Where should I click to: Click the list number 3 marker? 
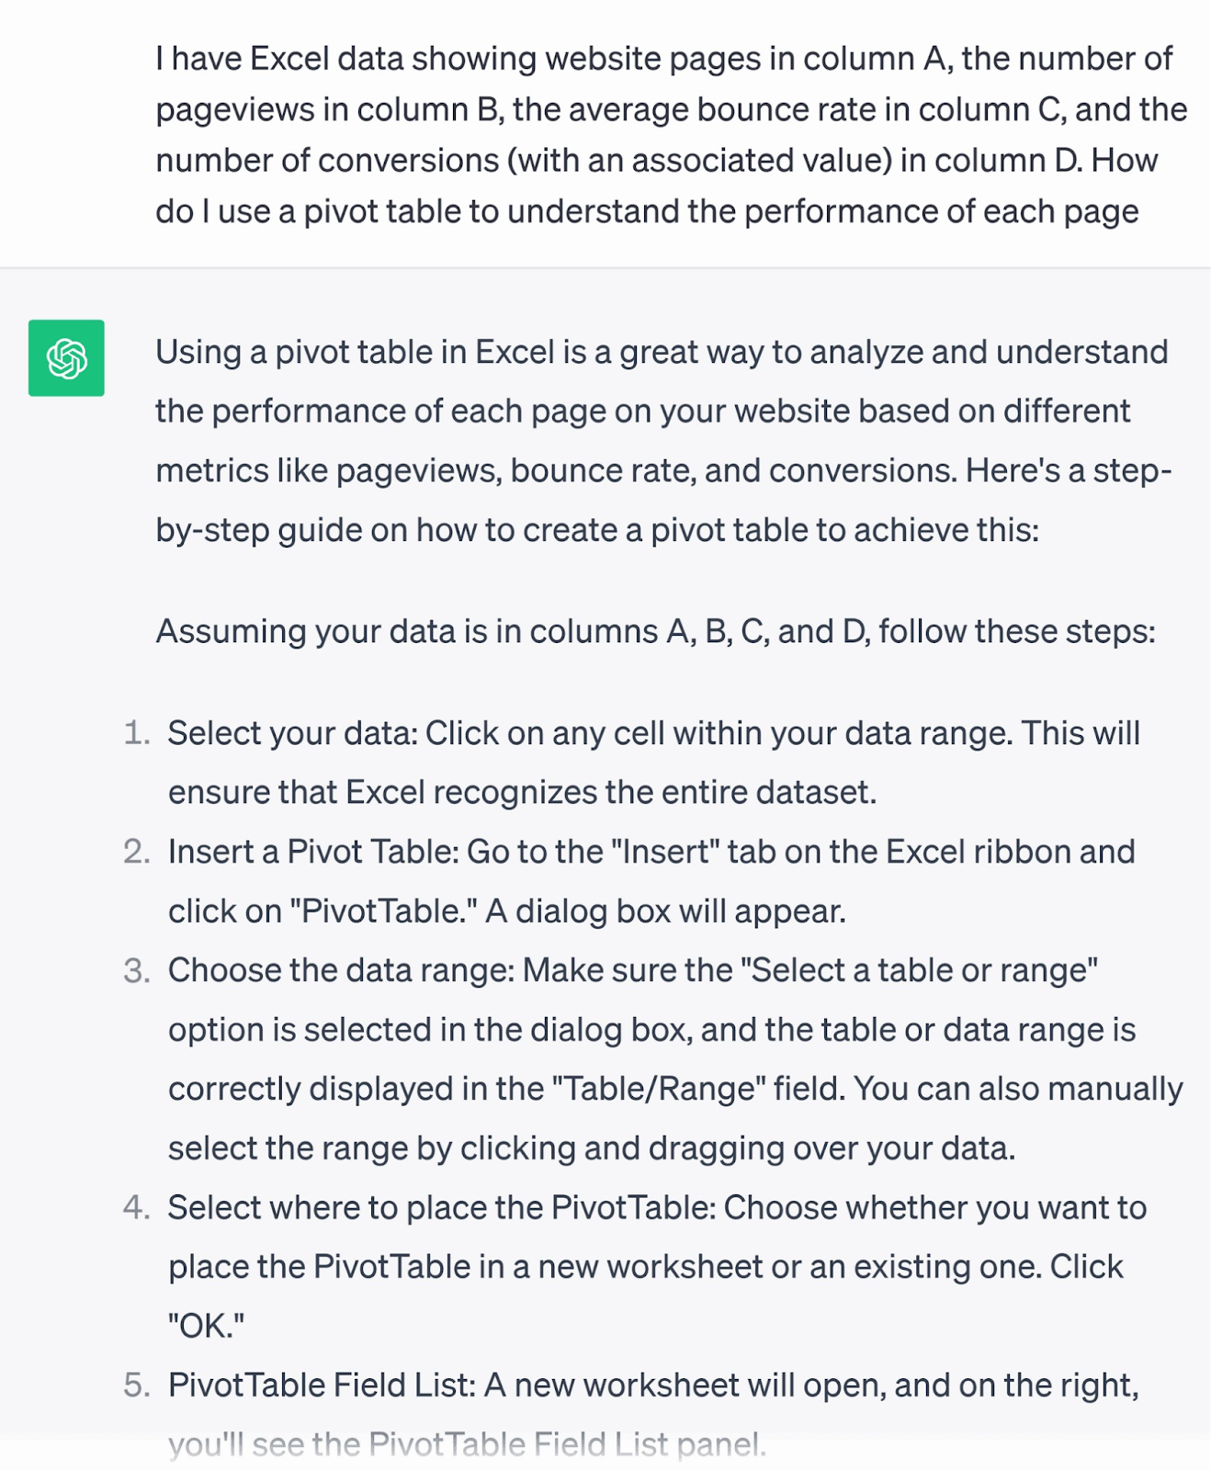pyautogui.click(x=137, y=971)
